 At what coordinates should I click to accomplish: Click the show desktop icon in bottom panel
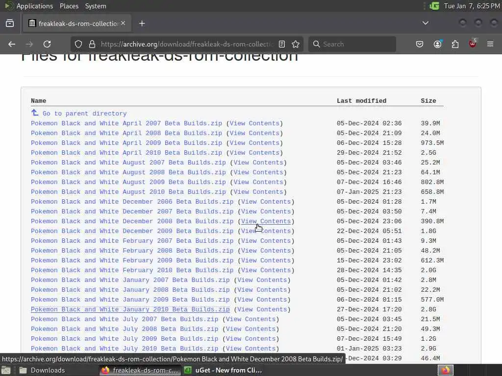coord(6,370)
